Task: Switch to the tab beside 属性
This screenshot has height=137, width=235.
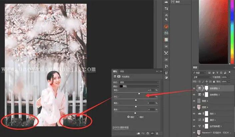Action: click(122, 71)
